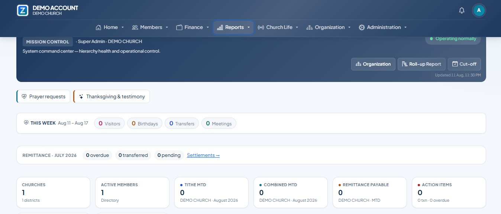Open Thanksgiving & testimony
501x214 pixels.
tap(111, 96)
